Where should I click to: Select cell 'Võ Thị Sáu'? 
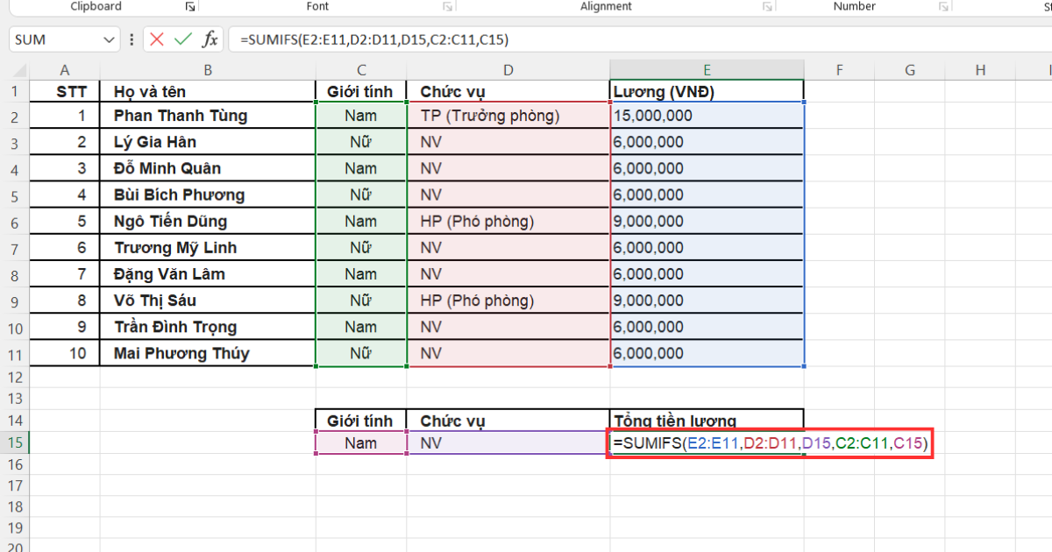pyautogui.click(x=208, y=301)
